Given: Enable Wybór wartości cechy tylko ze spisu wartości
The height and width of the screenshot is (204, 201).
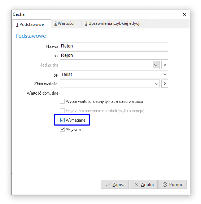Looking at the screenshot, I should [x=62, y=101].
